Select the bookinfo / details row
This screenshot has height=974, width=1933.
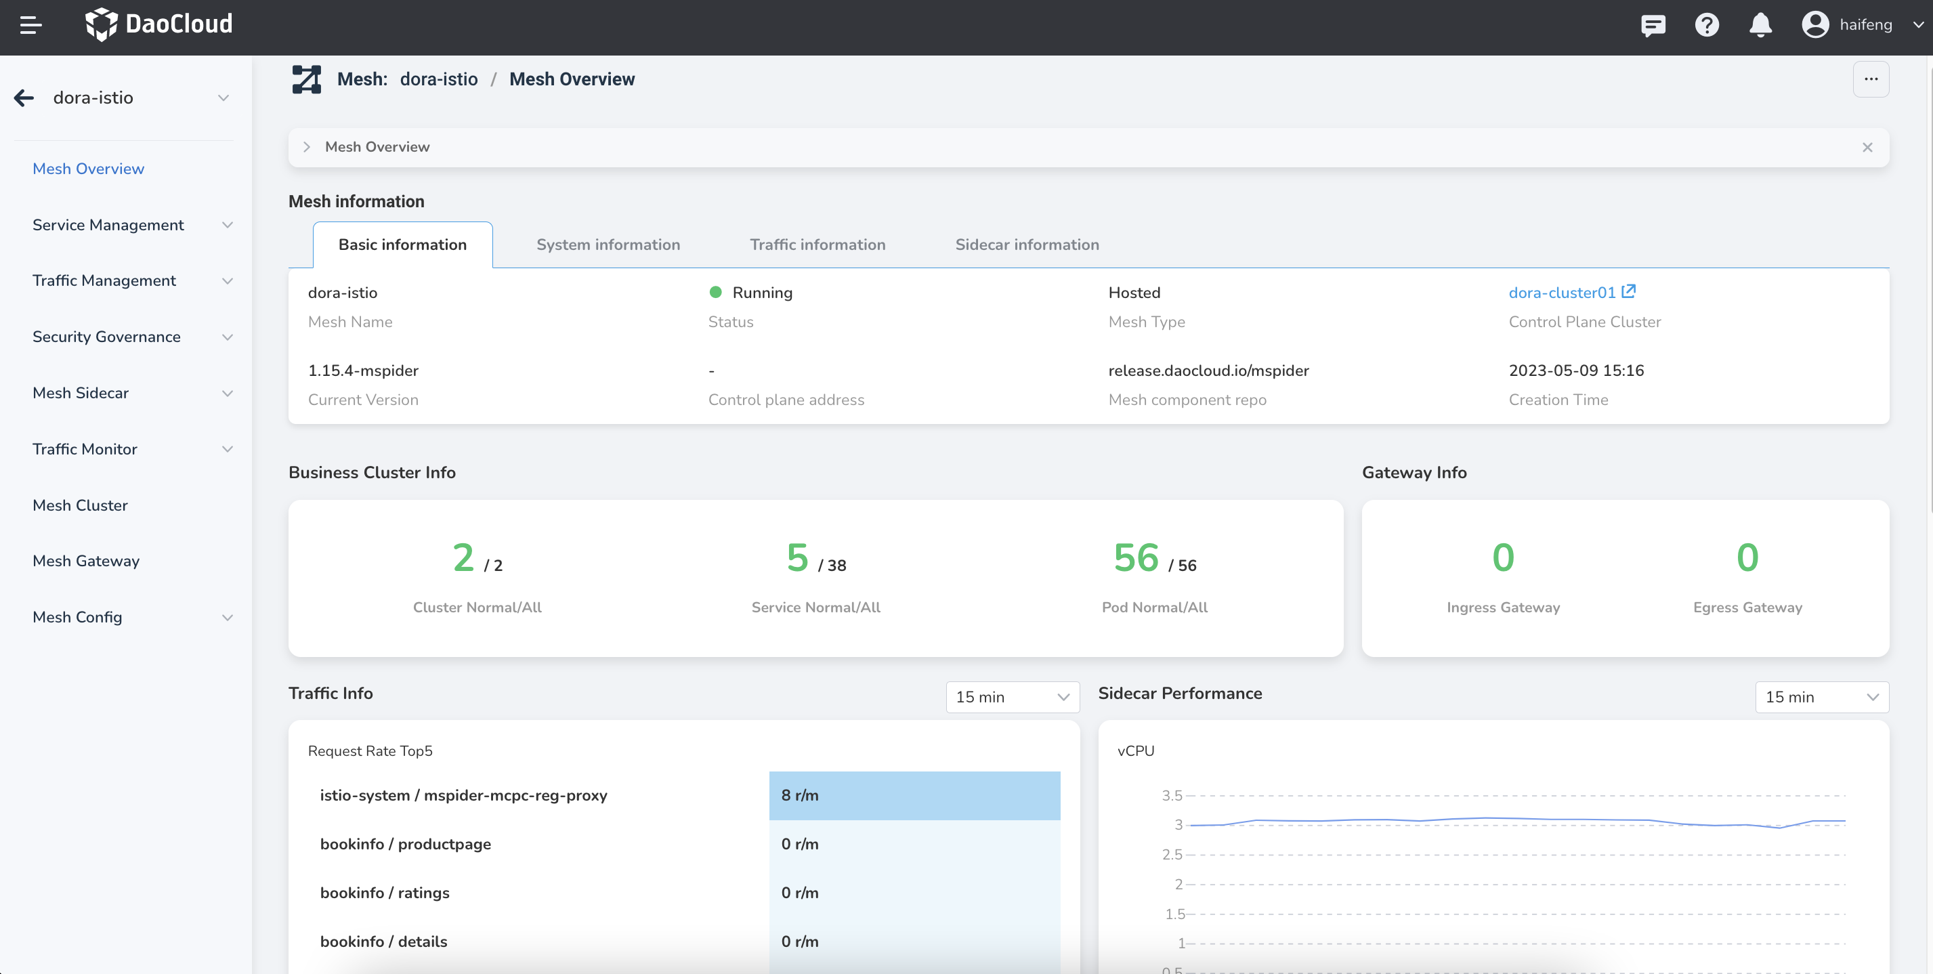pos(683,941)
